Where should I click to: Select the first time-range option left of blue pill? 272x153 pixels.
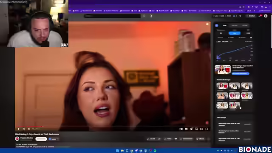221,33
